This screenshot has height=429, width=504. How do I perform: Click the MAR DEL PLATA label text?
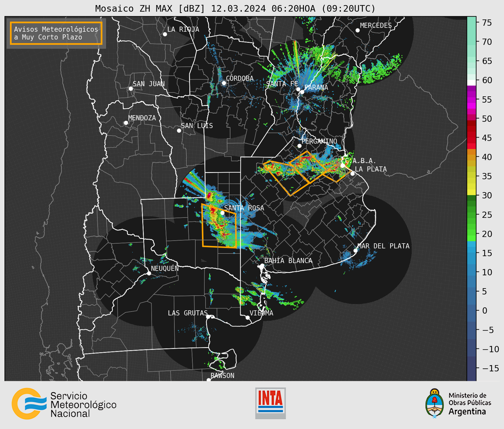point(384,246)
